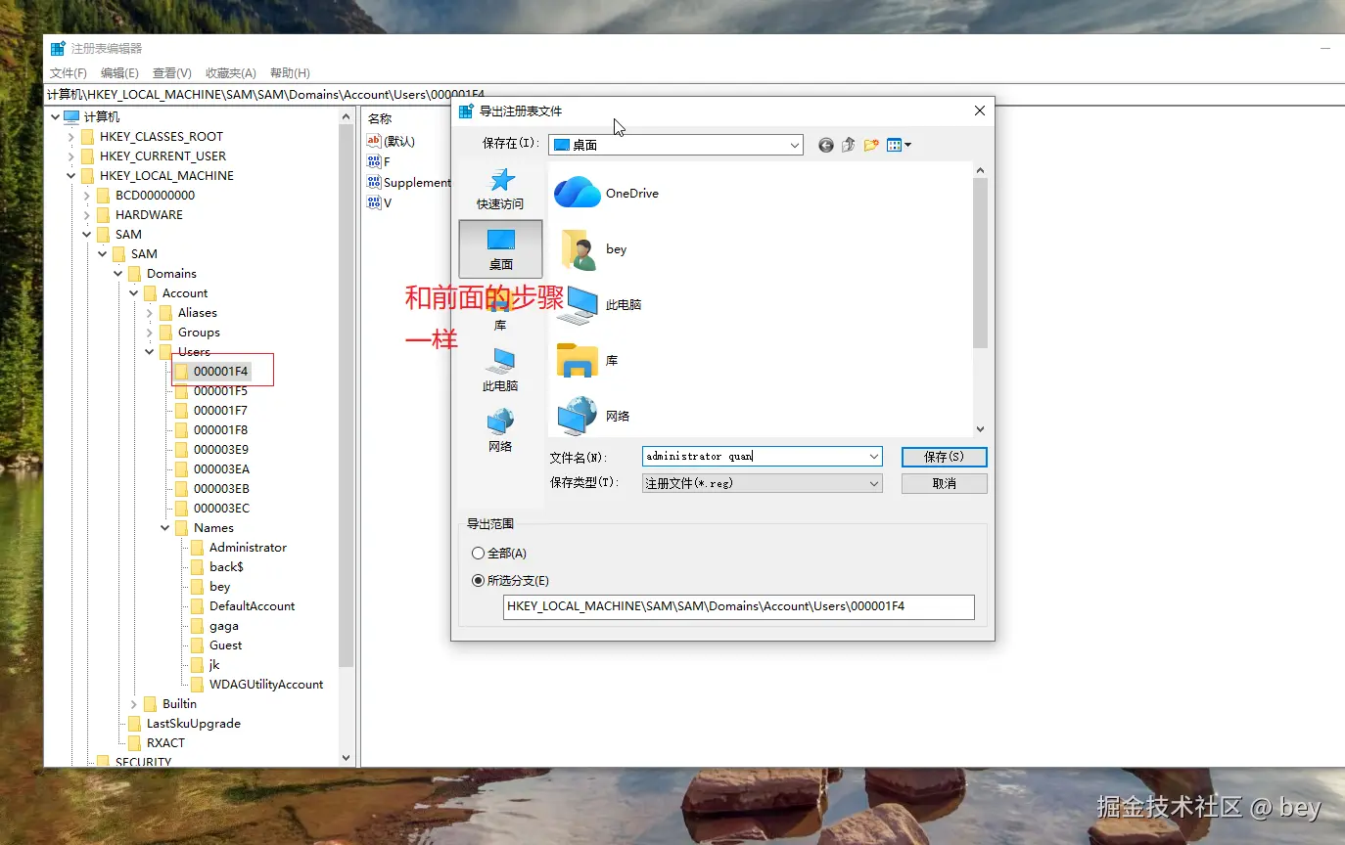Open the OneDrive cloud item

607,193
